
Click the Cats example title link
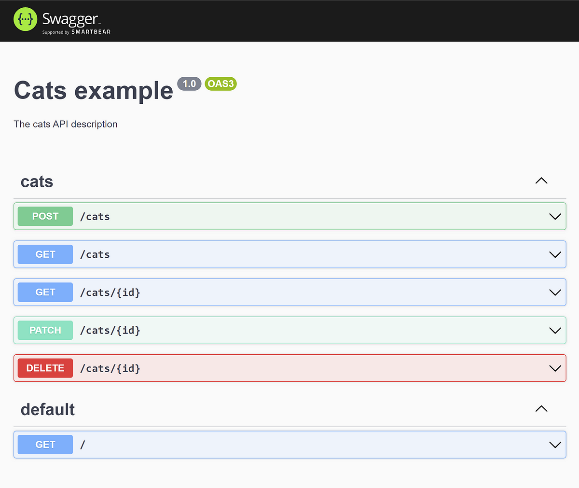(x=93, y=90)
